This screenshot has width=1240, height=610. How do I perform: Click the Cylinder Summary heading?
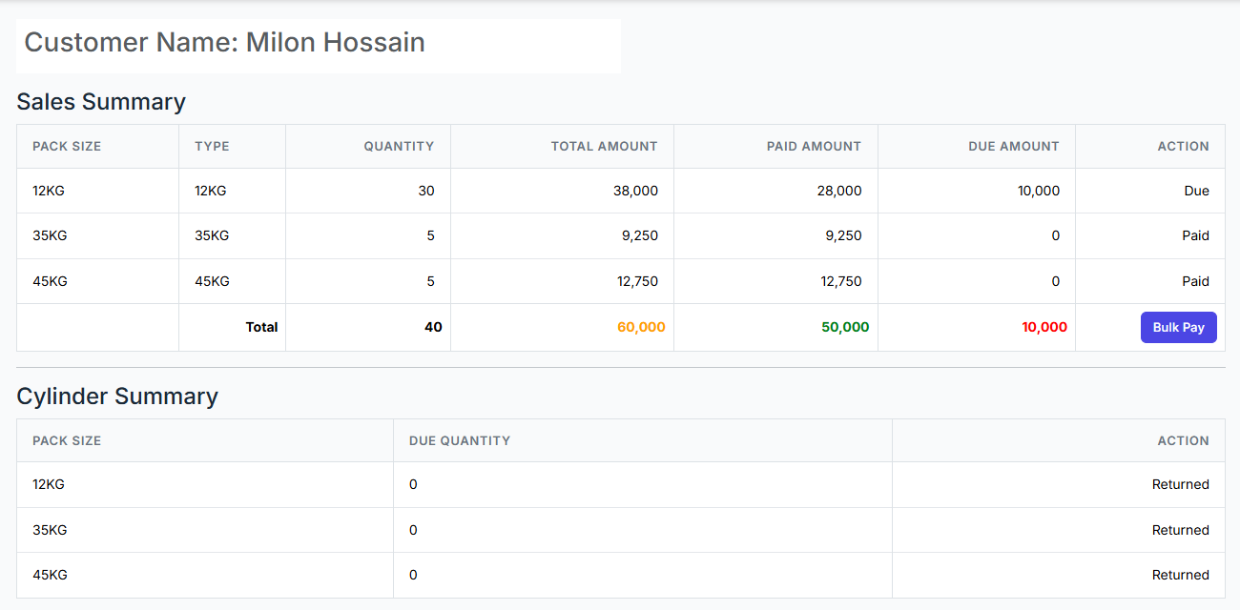coord(117,396)
